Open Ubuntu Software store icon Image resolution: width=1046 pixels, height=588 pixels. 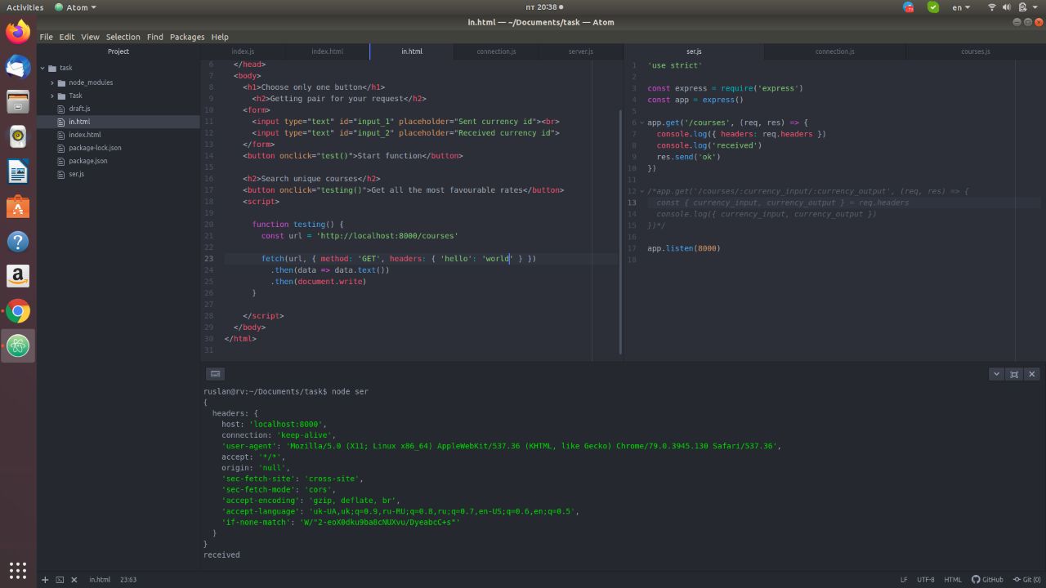click(x=18, y=207)
